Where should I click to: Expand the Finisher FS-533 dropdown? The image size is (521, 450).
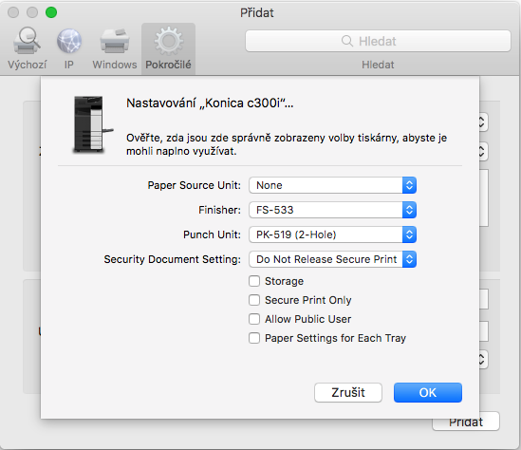pos(332,210)
